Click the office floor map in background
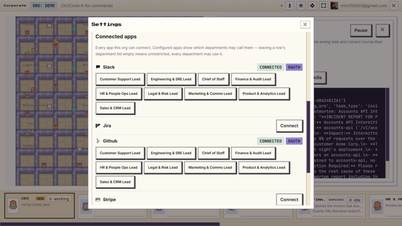Screen dimensions: 402x226 click(x=52, y=101)
